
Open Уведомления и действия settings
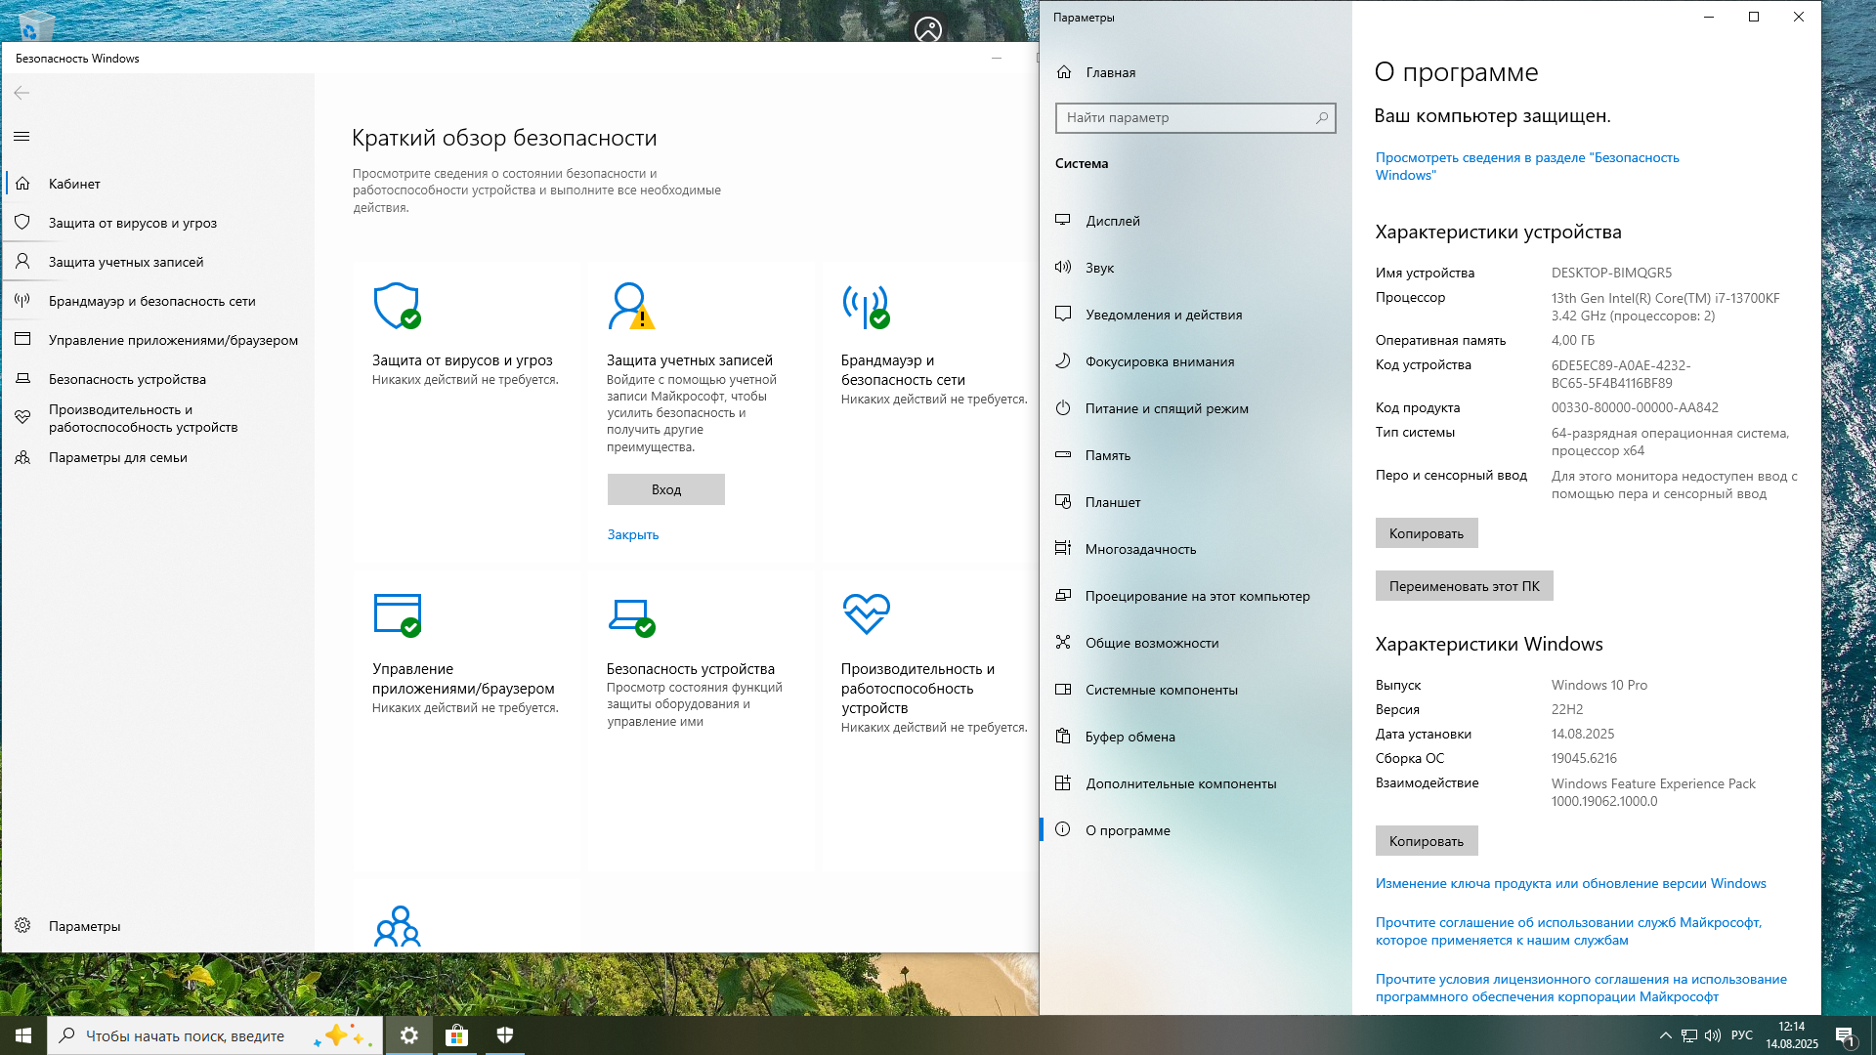tap(1196, 315)
